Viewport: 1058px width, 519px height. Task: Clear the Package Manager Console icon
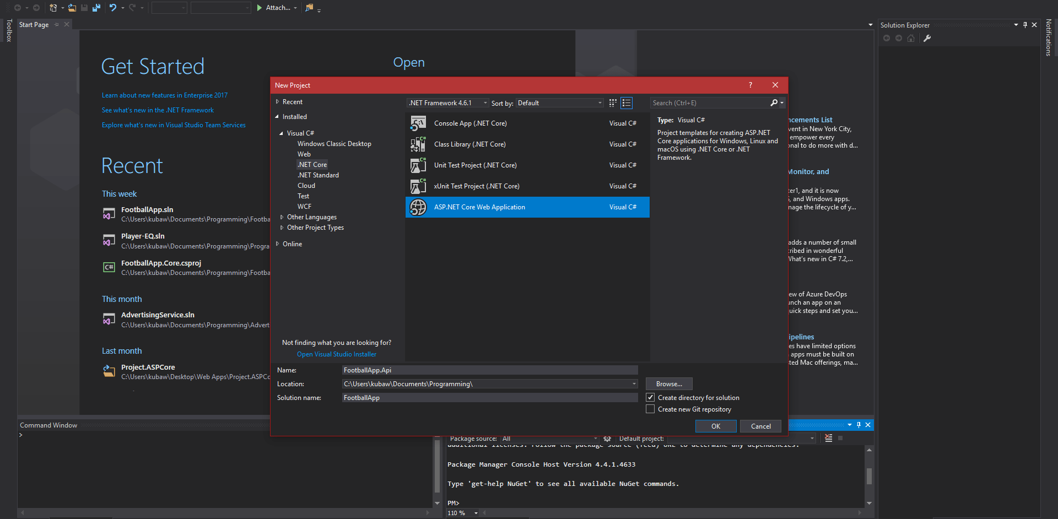click(x=828, y=438)
